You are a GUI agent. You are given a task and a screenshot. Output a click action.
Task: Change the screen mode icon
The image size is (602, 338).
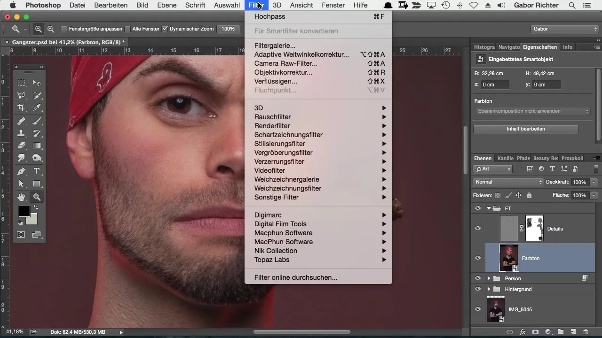point(37,234)
